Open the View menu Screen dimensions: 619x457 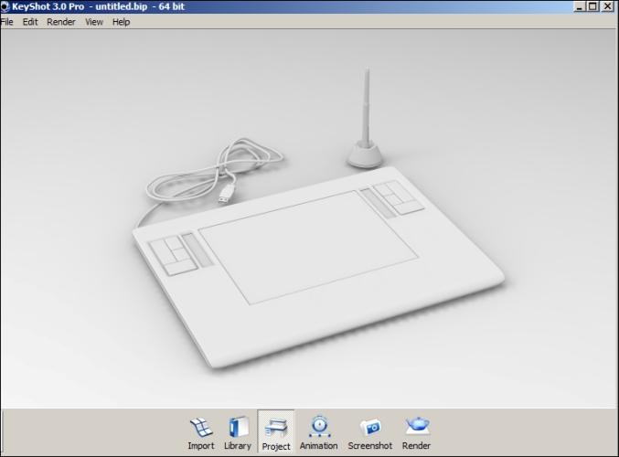pyautogui.click(x=94, y=22)
